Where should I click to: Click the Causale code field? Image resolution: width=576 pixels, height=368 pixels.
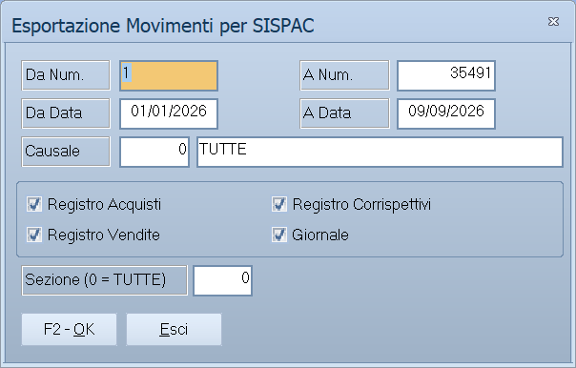click(154, 152)
